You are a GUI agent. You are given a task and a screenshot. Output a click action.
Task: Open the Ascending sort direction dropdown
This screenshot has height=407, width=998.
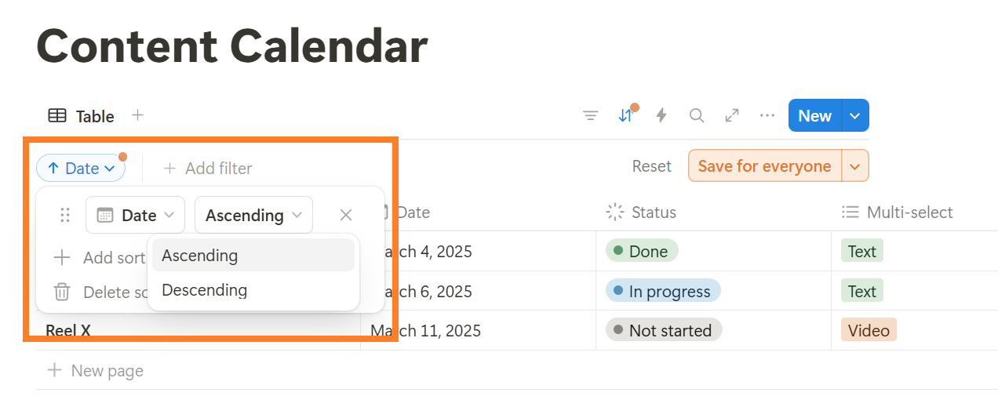(253, 215)
